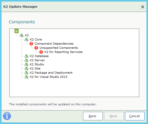Click the K2 update icon at tree top
Viewport: 148px width, 124px height.
[21, 35]
